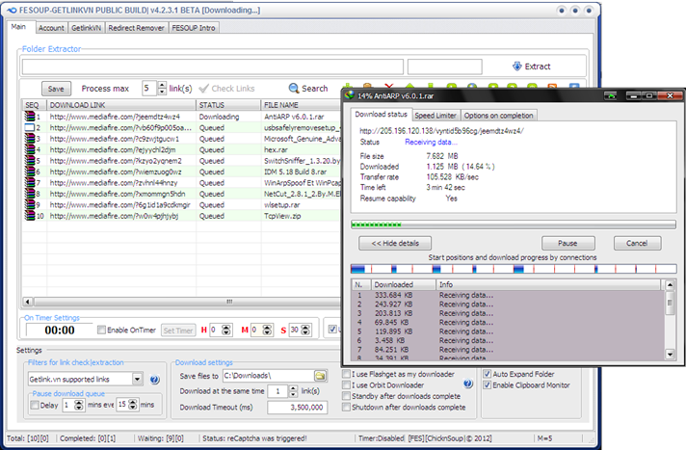Image resolution: width=686 pixels, height=450 pixels.
Task: Check I use Flashget as my downloader
Action: click(x=347, y=374)
